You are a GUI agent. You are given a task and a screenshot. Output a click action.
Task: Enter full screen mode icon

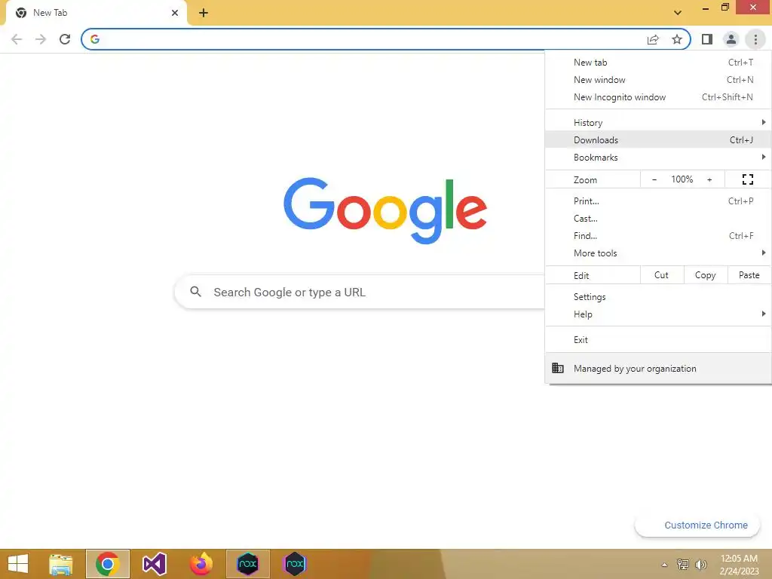[747, 179]
